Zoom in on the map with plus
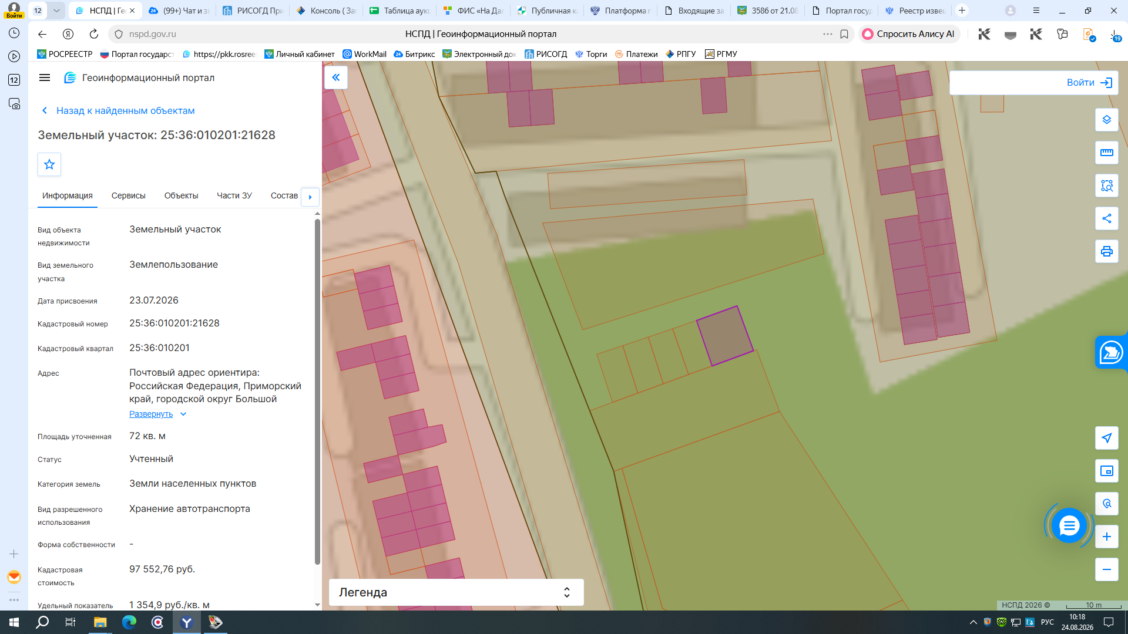This screenshot has width=1128, height=634. point(1107,537)
